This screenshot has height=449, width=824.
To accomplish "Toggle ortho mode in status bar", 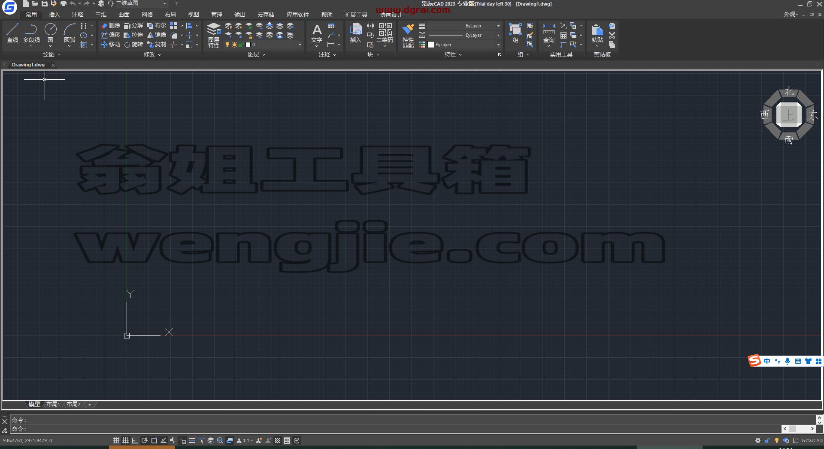I will click(x=135, y=440).
